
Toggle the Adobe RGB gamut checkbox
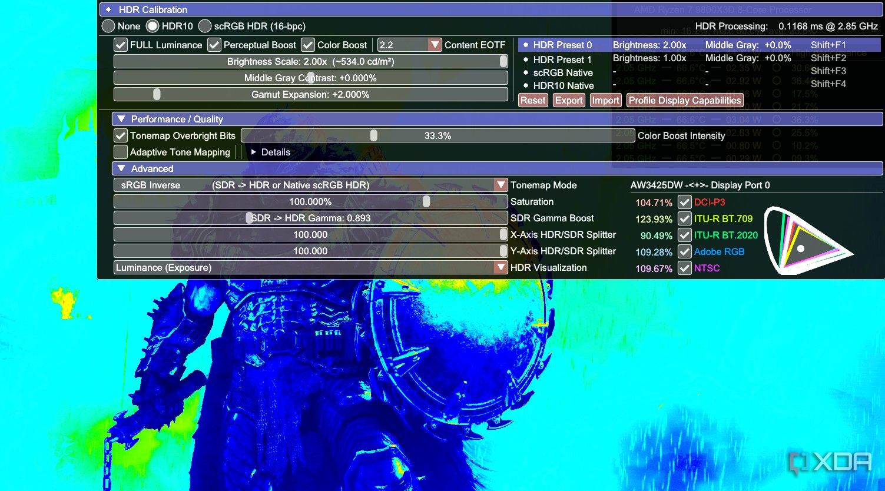[x=684, y=251]
